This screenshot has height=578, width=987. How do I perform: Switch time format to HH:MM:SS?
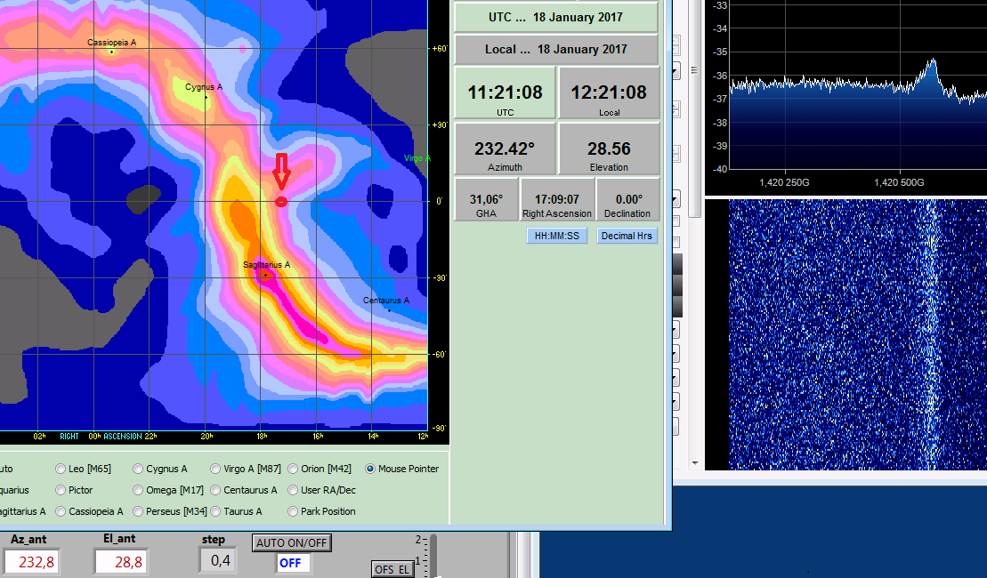point(557,237)
